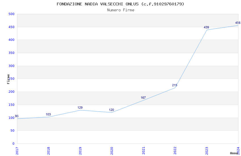
Task: Click the y-axis value 350
Action: 11,53
